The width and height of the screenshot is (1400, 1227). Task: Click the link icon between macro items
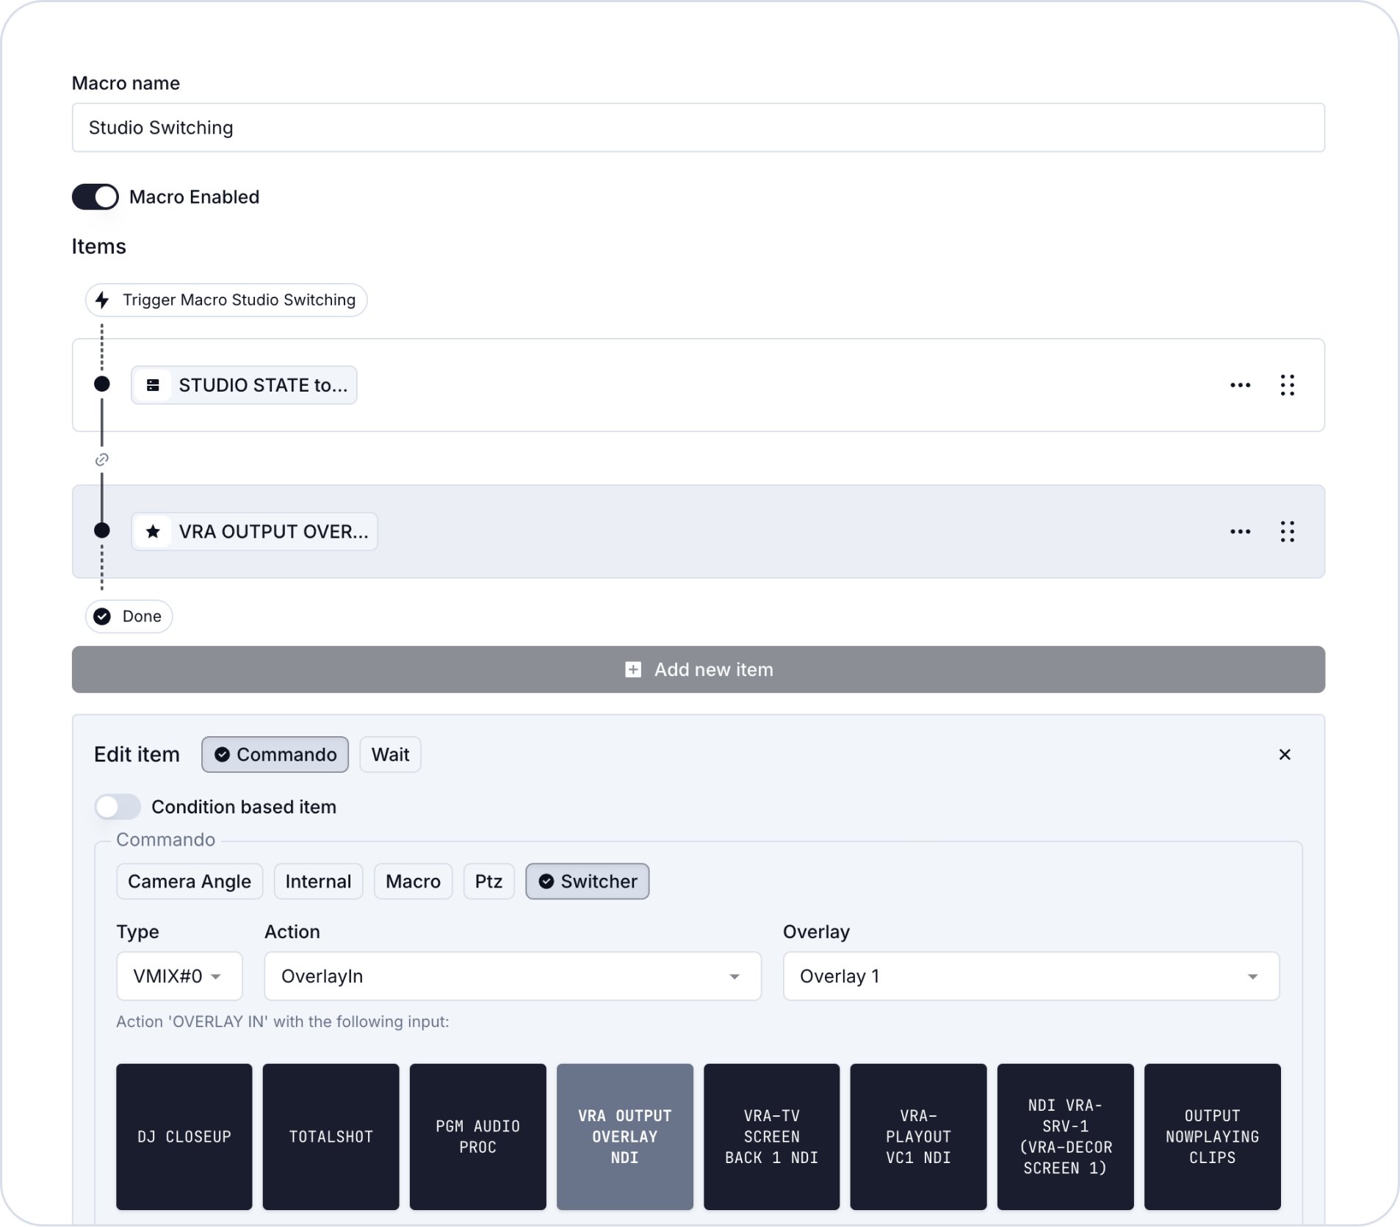click(x=102, y=459)
